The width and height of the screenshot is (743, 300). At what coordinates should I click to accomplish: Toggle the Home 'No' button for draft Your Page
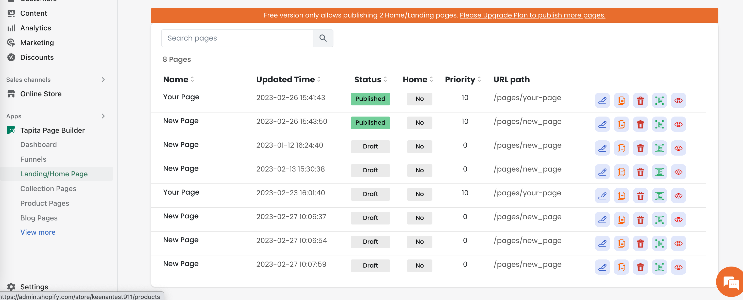(x=419, y=194)
